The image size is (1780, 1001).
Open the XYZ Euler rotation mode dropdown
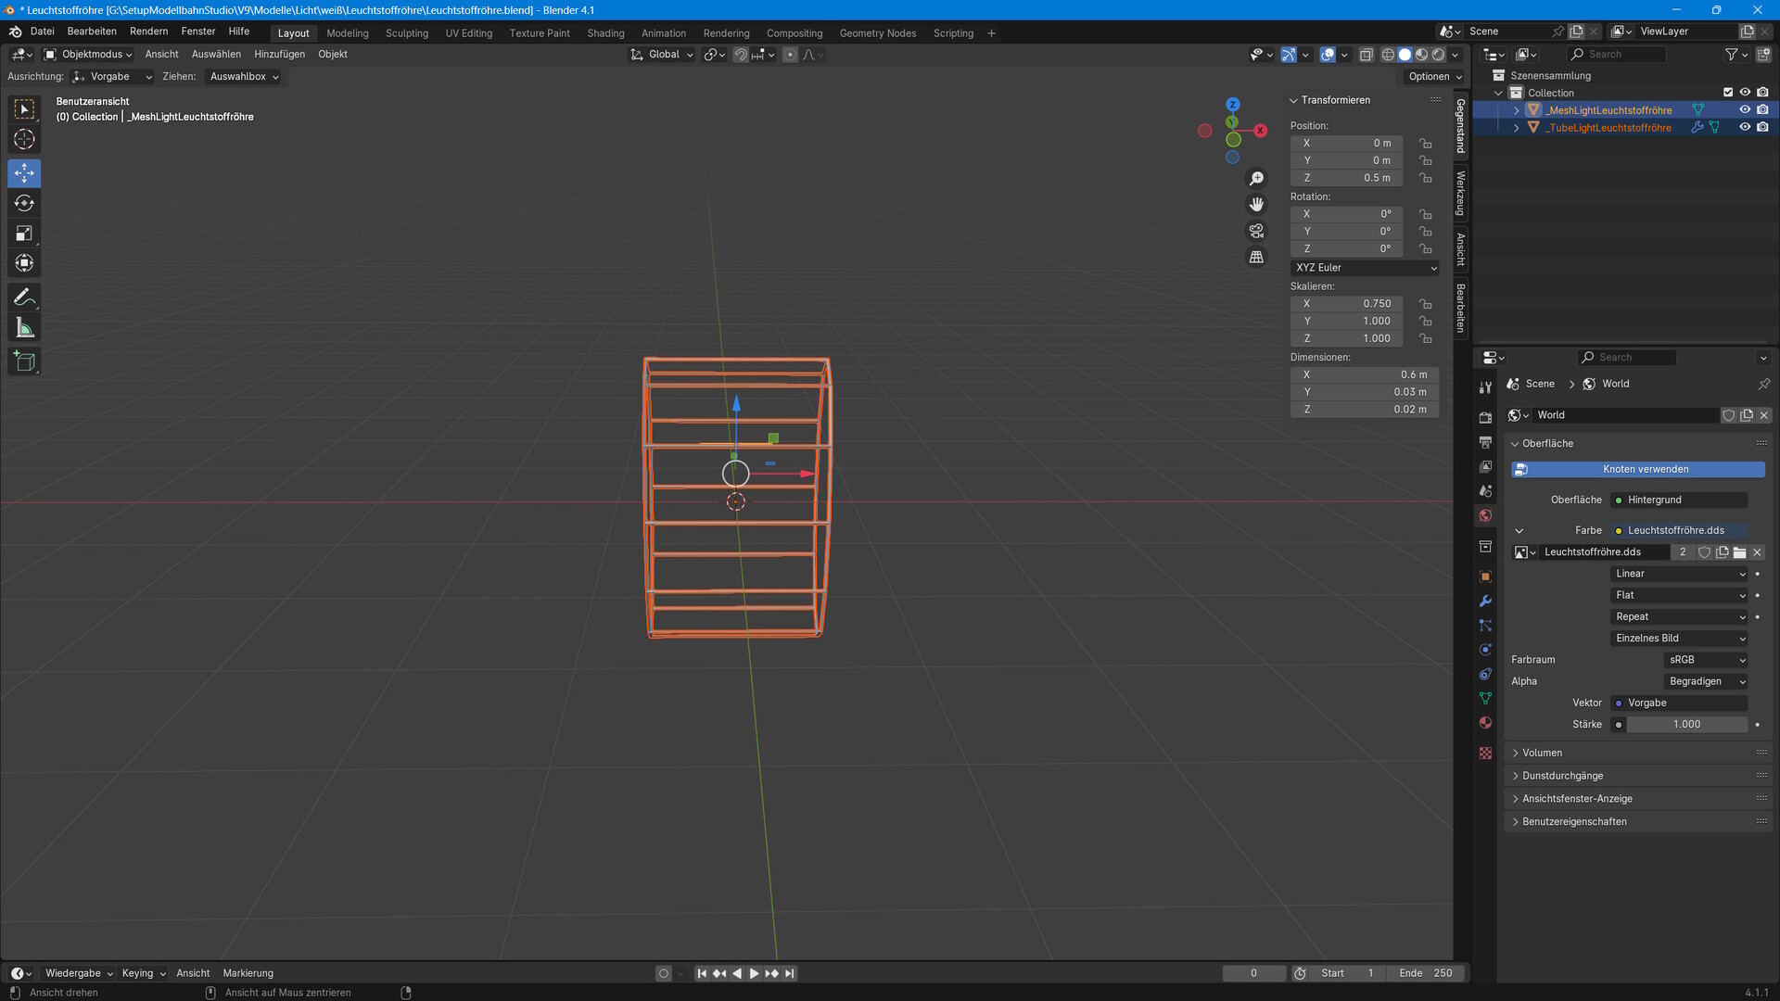pyautogui.click(x=1365, y=268)
